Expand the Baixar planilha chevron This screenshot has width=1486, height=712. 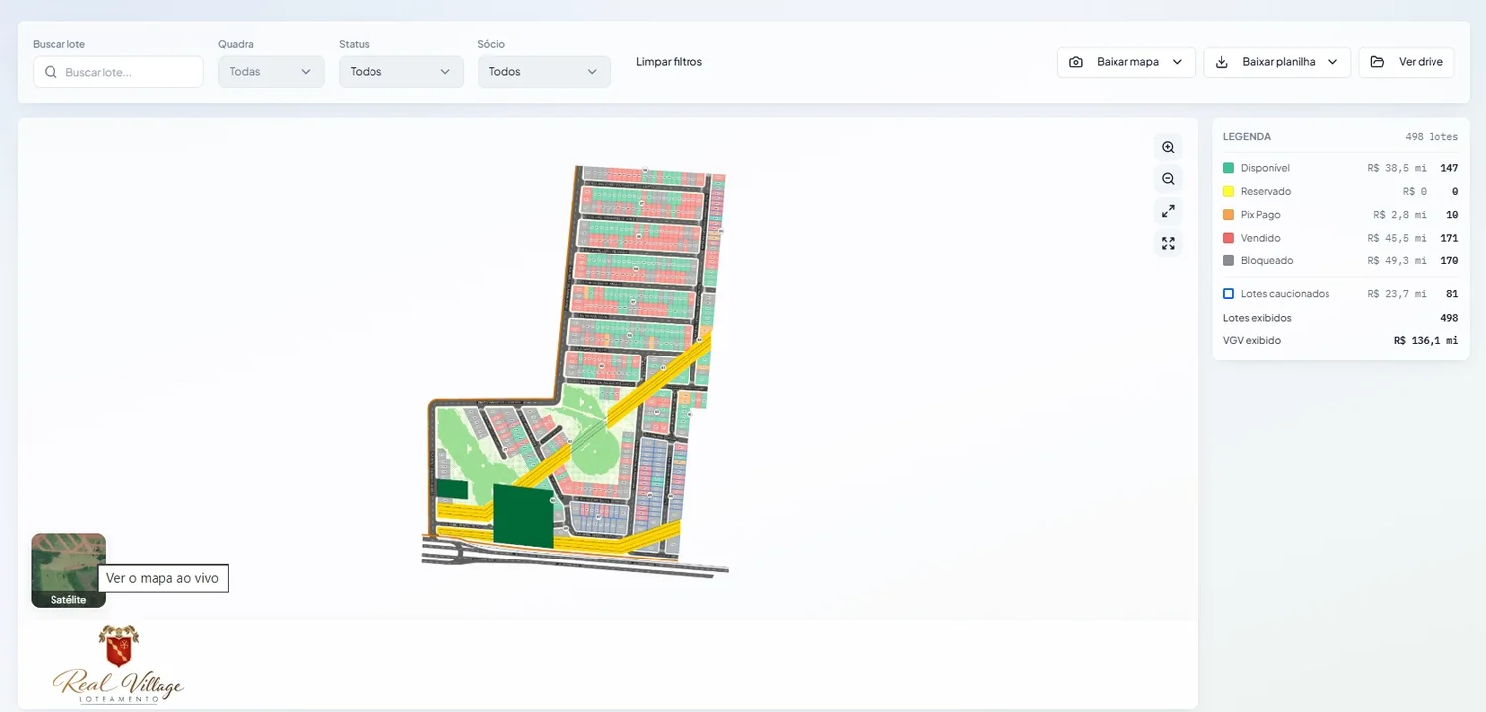1333,62
